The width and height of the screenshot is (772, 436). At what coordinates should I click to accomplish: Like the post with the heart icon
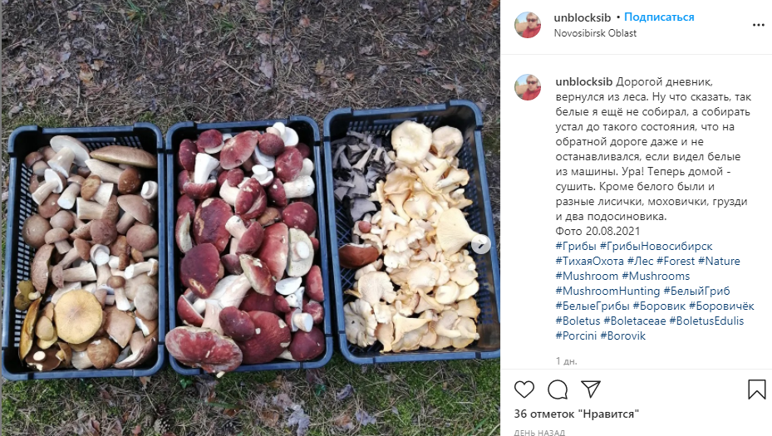tap(524, 389)
